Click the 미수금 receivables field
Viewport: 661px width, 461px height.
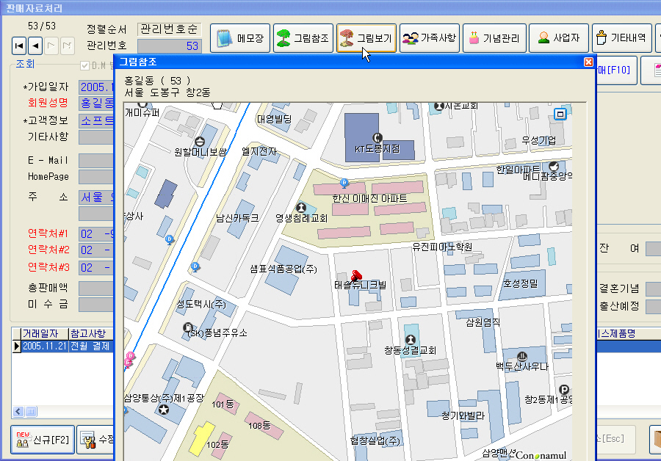(96, 304)
